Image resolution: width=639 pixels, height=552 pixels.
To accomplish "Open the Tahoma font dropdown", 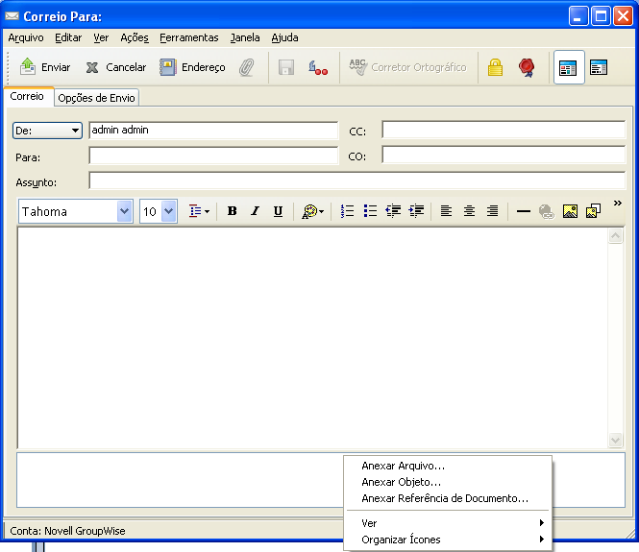I will click(x=124, y=211).
